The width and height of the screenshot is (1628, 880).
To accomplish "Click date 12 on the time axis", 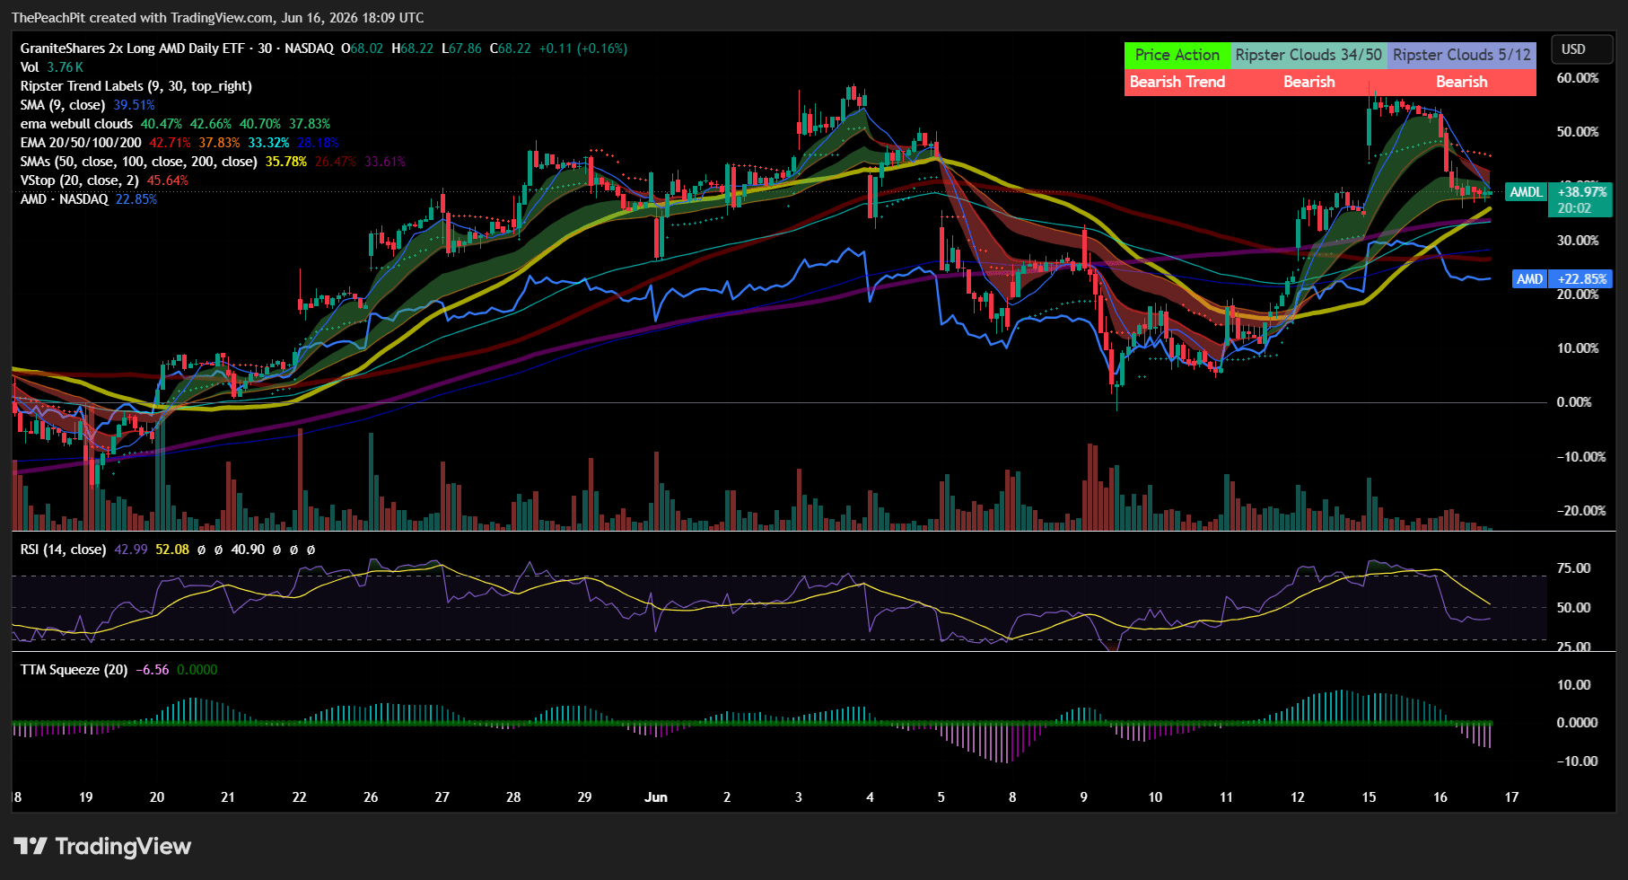I will click(x=1298, y=797).
